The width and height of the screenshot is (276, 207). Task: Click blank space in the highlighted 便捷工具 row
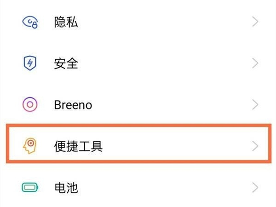click(x=175, y=146)
